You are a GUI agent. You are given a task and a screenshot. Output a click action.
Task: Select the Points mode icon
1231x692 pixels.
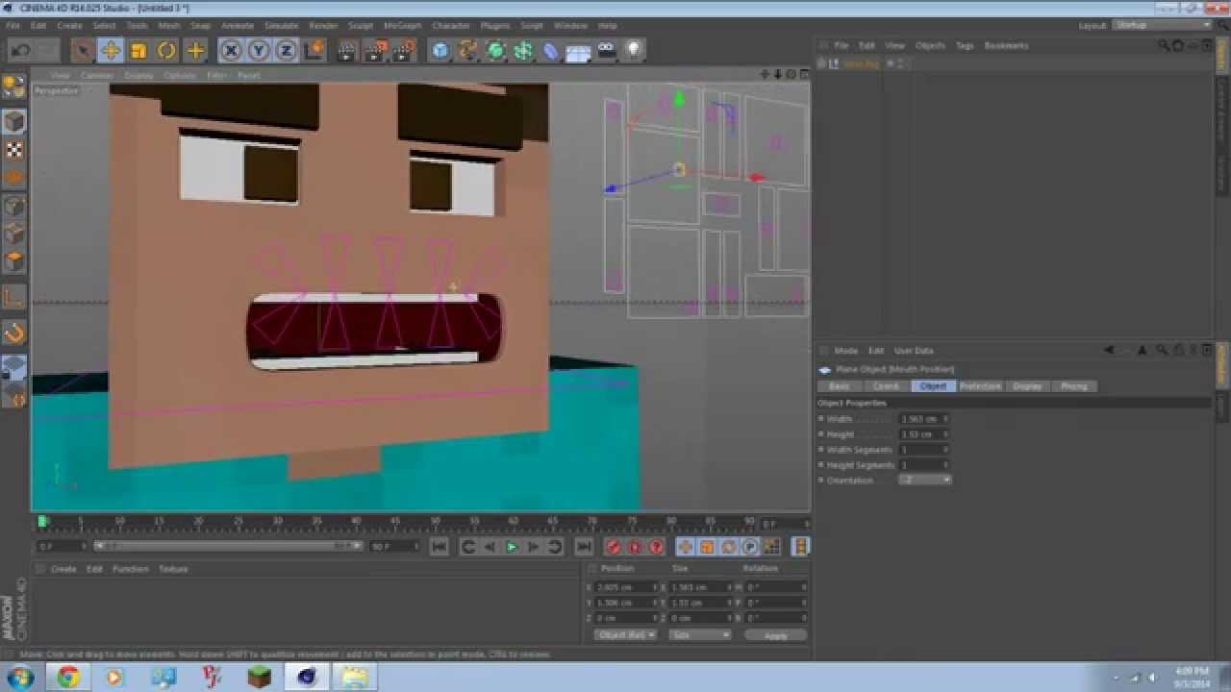tap(13, 206)
